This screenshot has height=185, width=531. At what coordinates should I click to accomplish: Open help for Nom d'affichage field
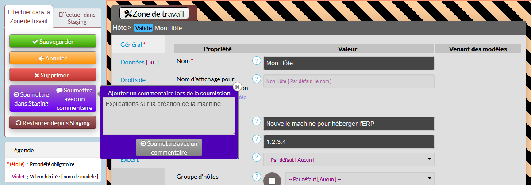(256, 79)
